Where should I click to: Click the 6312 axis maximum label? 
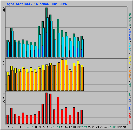pos(4,10)
